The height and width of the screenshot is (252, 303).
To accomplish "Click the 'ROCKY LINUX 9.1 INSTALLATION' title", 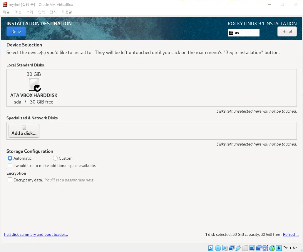I will [x=262, y=24].
